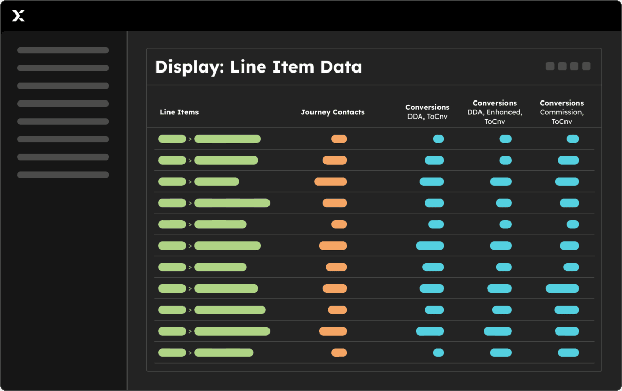This screenshot has width=622, height=391.
Task: Select Conversions Commission, ToCnv column header
Action: click(x=562, y=112)
